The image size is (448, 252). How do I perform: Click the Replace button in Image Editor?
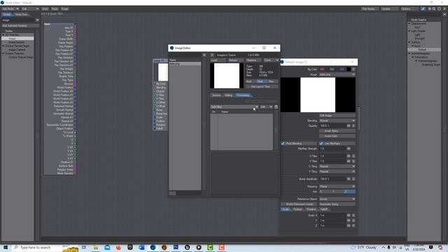[253, 60]
